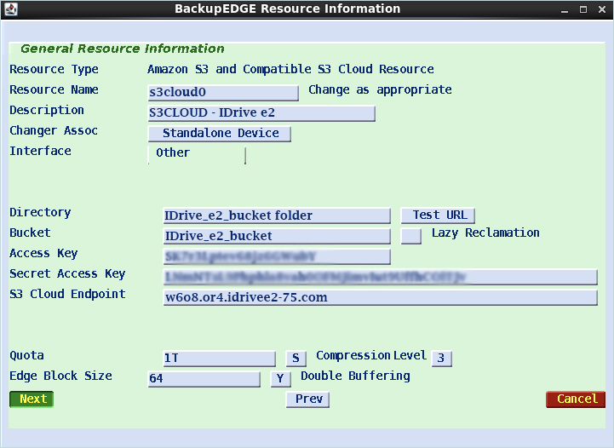Image resolution: width=614 pixels, height=448 pixels.
Task: Edit the S3 Cloud Endpoint field
Action: coord(380,297)
